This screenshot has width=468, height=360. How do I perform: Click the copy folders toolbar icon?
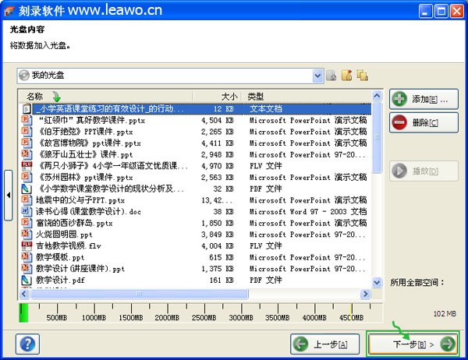tap(363, 76)
